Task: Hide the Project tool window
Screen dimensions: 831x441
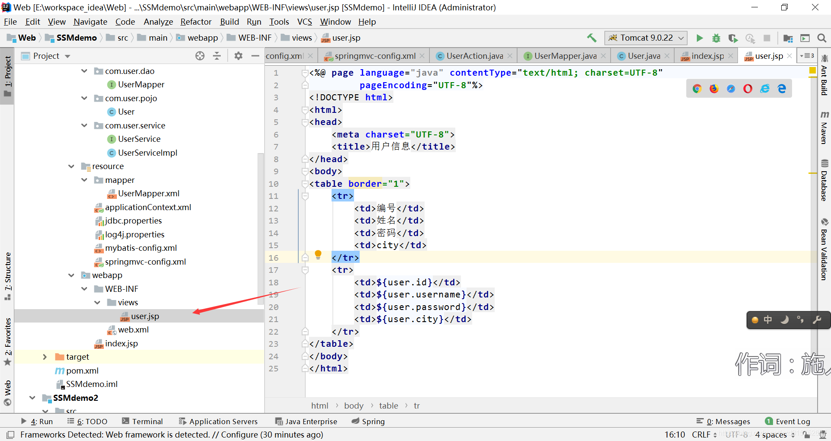Action: point(255,56)
